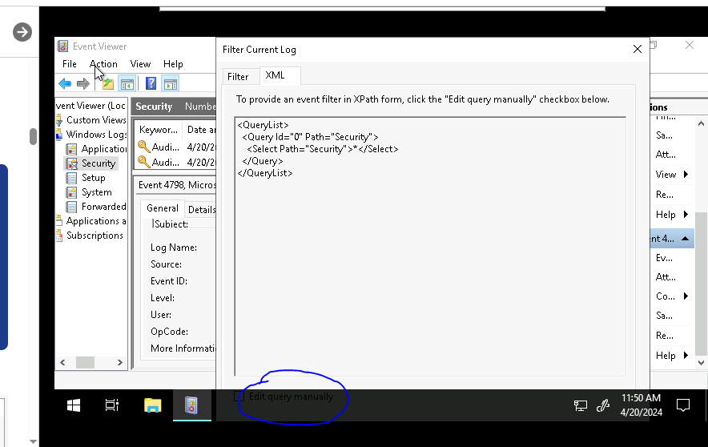Click the Windows Start button

point(74,405)
